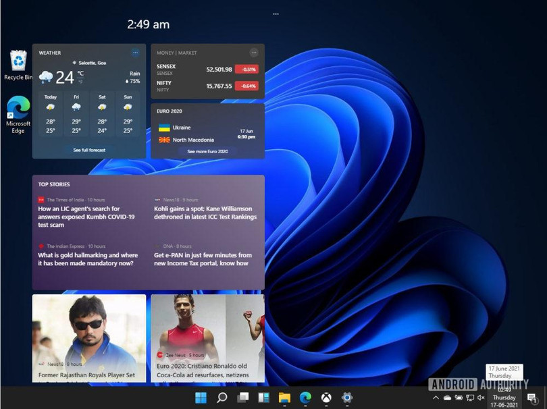
Task: Expand hidden system tray icons
Action: pyautogui.click(x=436, y=398)
